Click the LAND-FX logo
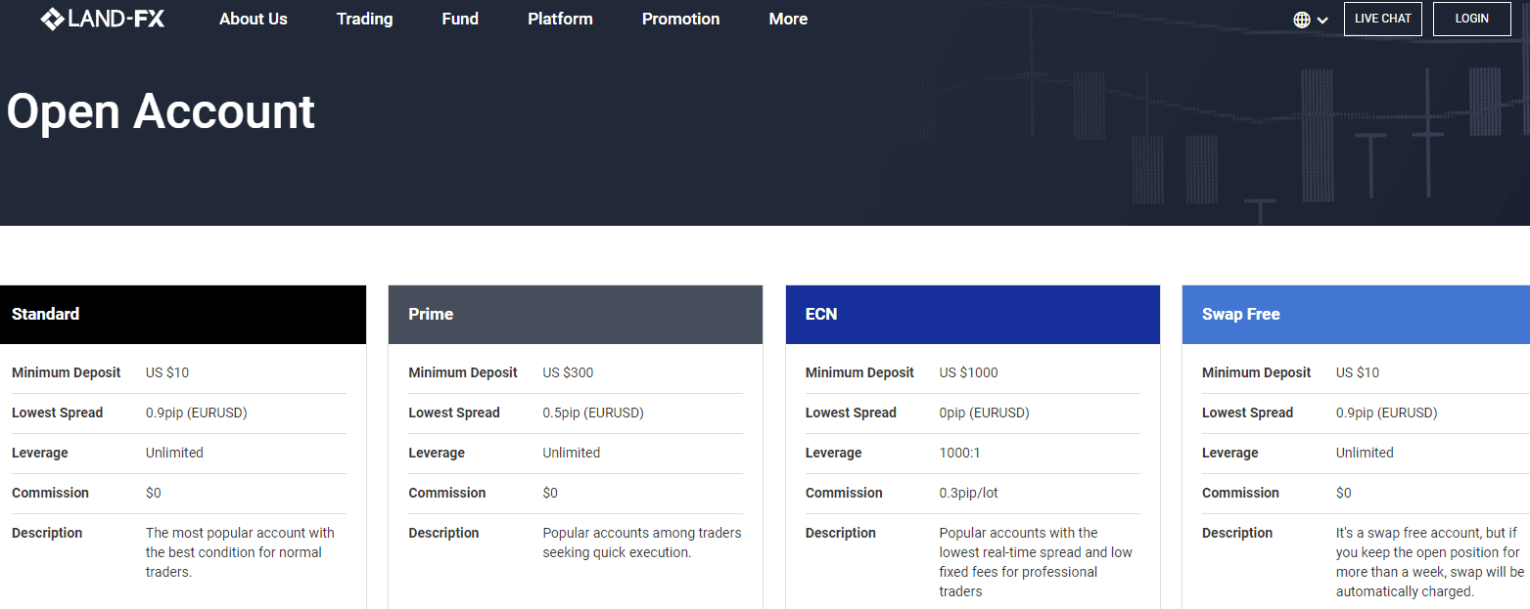This screenshot has width=1530, height=609. [x=102, y=19]
